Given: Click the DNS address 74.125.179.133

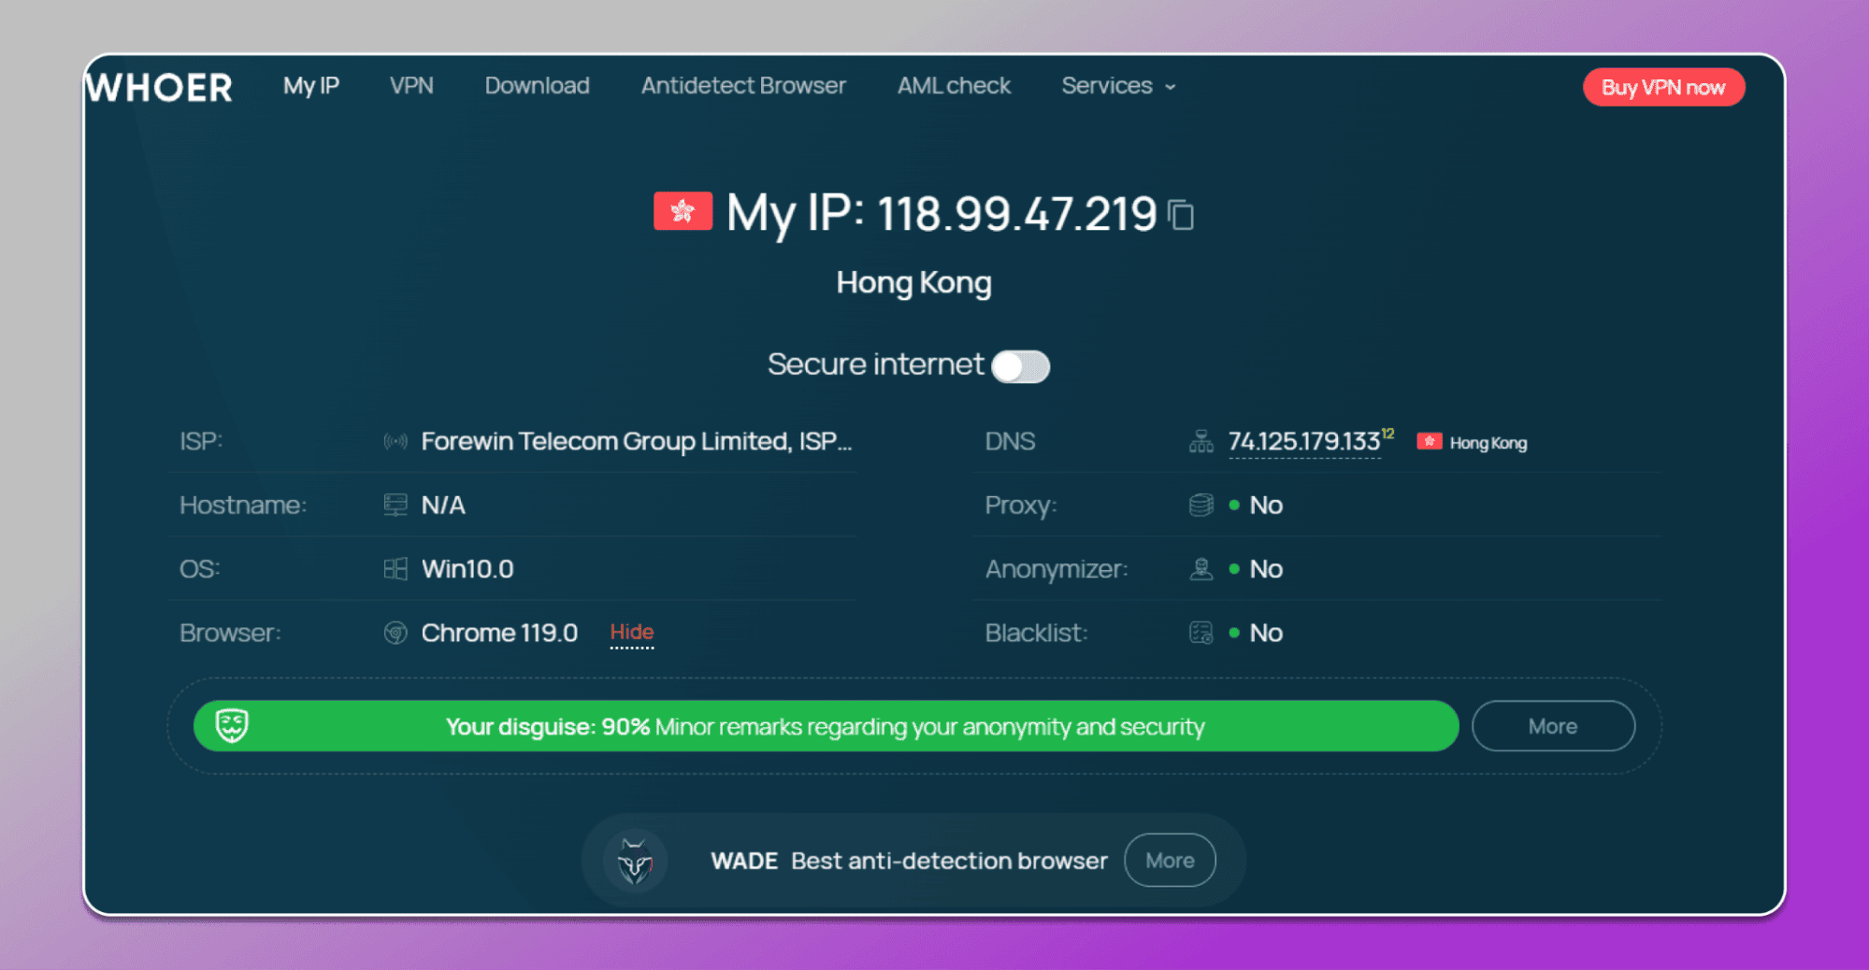Looking at the screenshot, I should click(1304, 441).
